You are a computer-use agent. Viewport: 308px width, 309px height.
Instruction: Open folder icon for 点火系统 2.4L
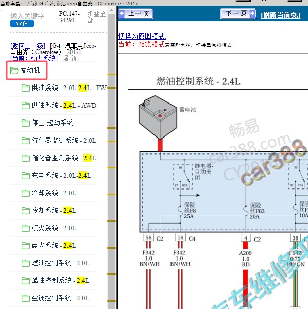click(x=26, y=246)
